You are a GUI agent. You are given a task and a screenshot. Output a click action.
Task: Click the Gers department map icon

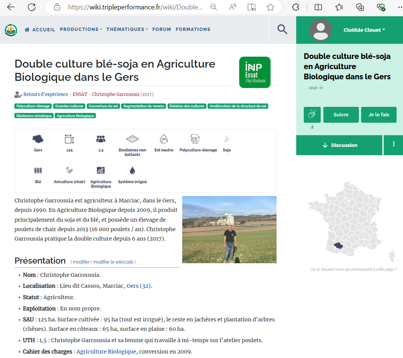coord(38,139)
